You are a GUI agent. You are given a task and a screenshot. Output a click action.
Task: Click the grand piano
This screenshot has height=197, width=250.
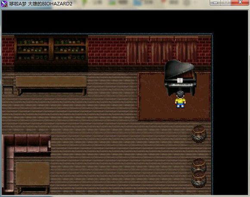coord(180,78)
